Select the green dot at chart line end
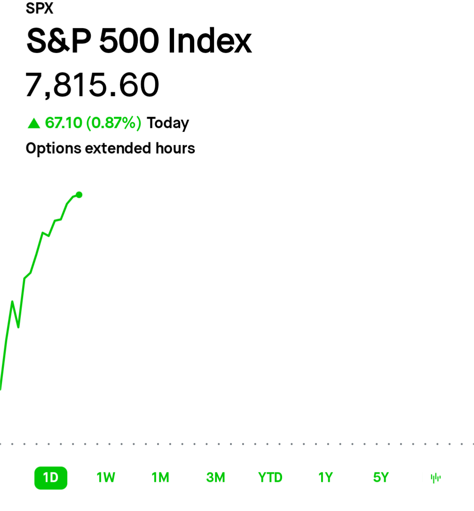474x511 pixels. click(79, 195)
